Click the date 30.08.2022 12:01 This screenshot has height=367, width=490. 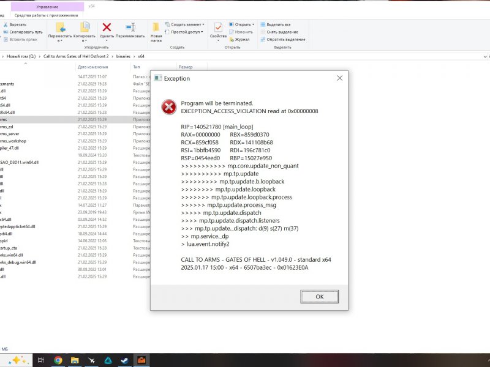tap(92, 269)
